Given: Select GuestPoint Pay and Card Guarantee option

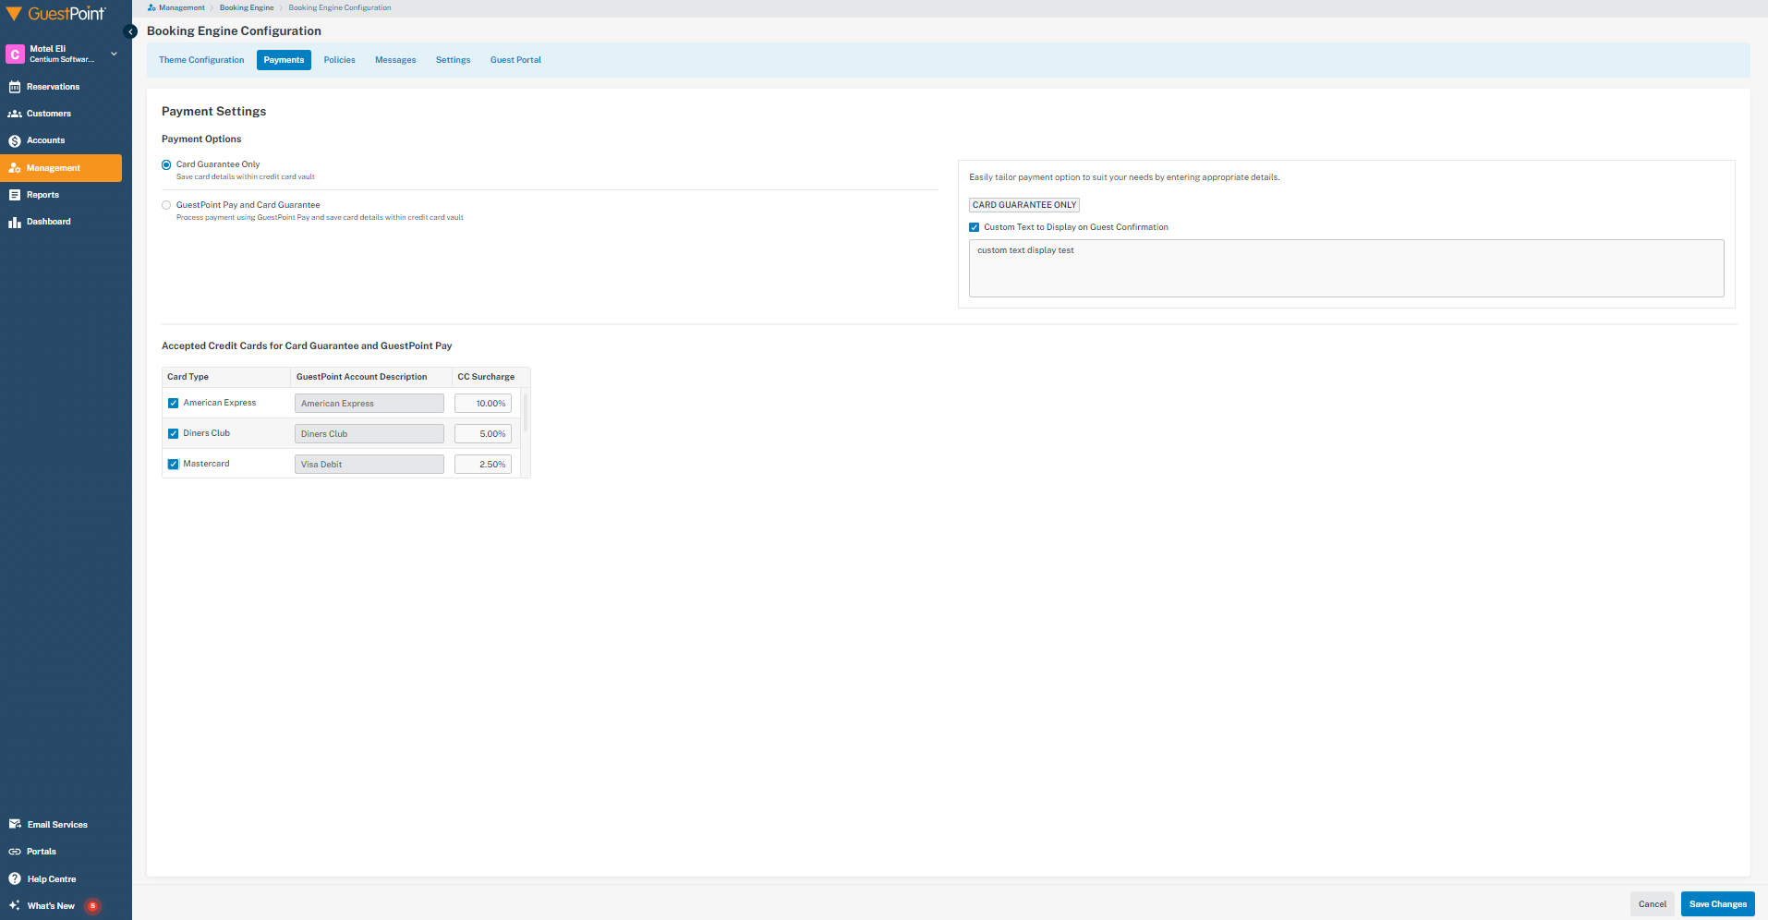Looking at the screenshot, I should pyautogui.click(x=166, y=205).
